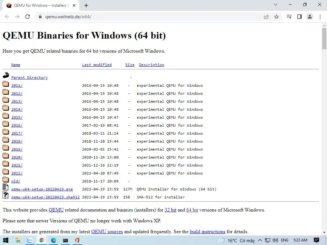The image size is (327, 245).
Task: Click the share page icon
Action: [266, 17]
